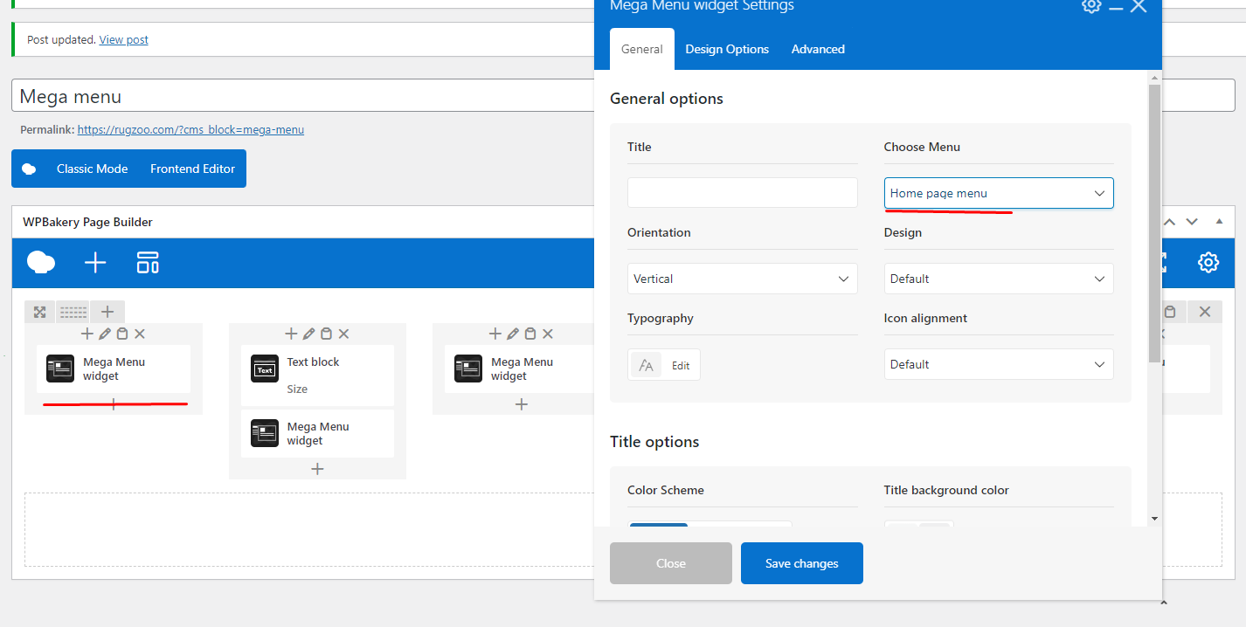Open the Frontend Editor
Viewport: 1246px width, 627px height.
coord(192,169)
